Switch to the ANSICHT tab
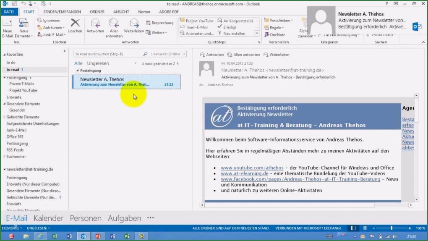Screen dimensions: 428x241 pos(121,12)
